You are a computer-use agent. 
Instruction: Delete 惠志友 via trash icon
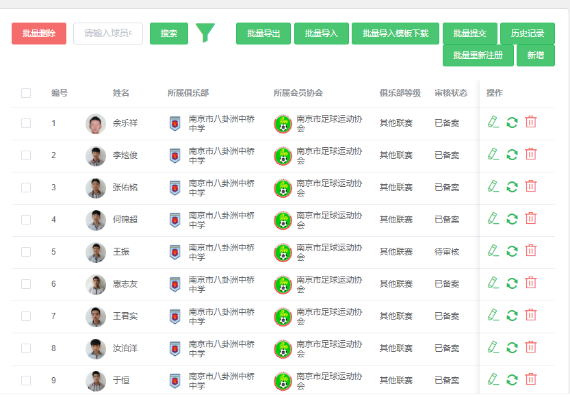coord(531,283)
